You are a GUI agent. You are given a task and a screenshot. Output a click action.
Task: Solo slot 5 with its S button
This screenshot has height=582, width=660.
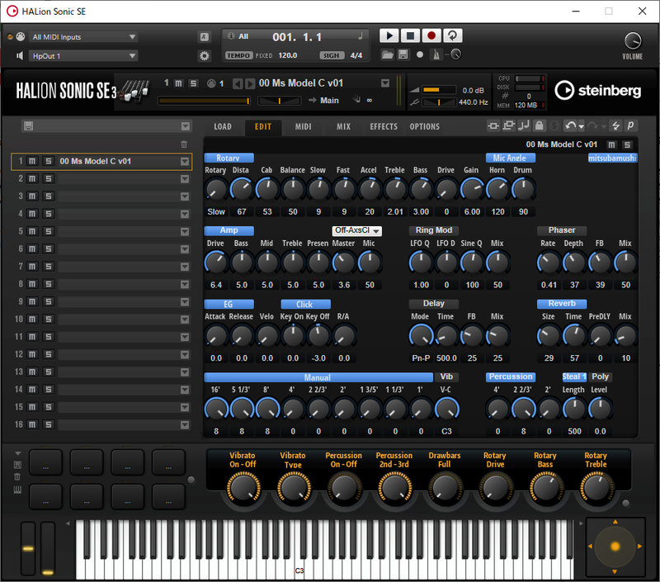[49, 232]
